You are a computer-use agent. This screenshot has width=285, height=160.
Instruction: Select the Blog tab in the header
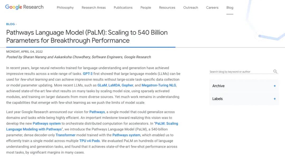pyautogui.click(x=230, y=7)
